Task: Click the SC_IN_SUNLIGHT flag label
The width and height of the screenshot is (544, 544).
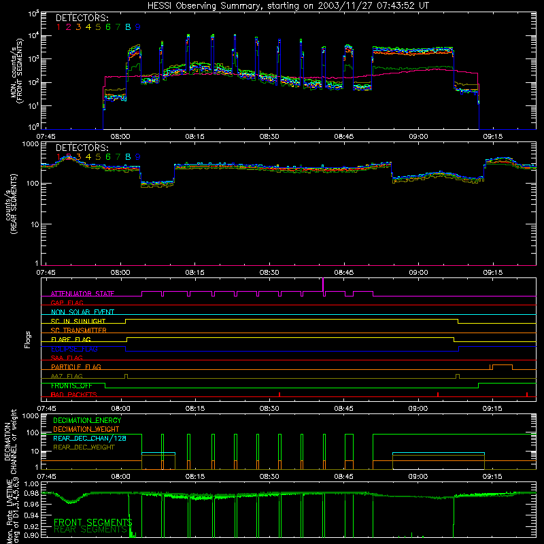Action: pos(78,321)
